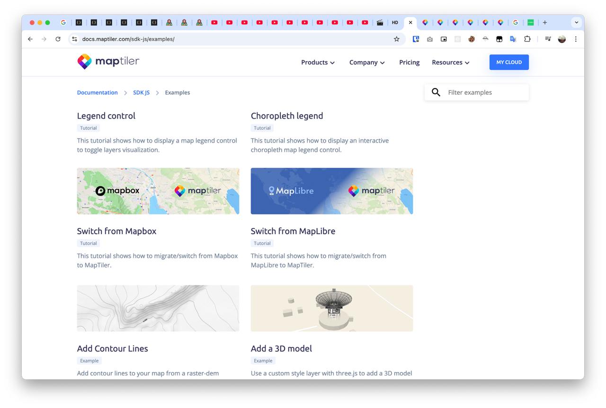
Task: Open the Extensions puzzle piece menu
Action: point(527,39)
